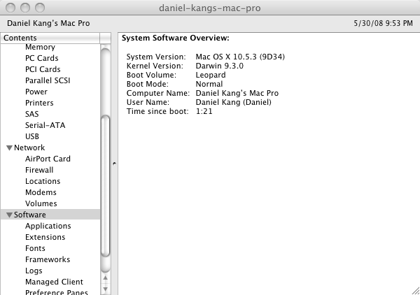Click the sidebar vertical scroll thumb
The image size is (420, 295).
(106, 186)
